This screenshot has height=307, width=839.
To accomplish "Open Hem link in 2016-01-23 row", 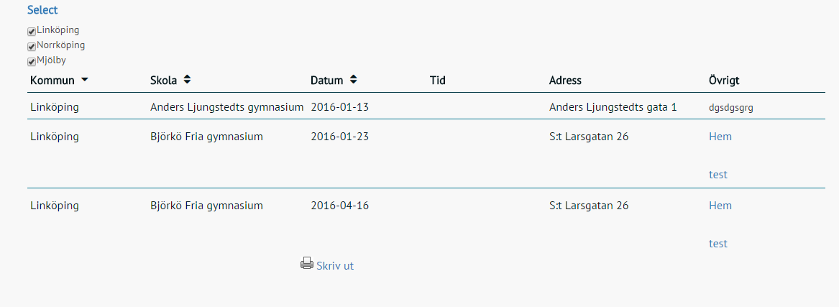I will [x=720, y=137].
